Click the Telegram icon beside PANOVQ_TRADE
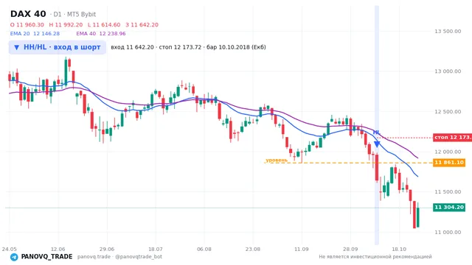The height and width of the screenshot is (265, 472). [x=14, y=257]
